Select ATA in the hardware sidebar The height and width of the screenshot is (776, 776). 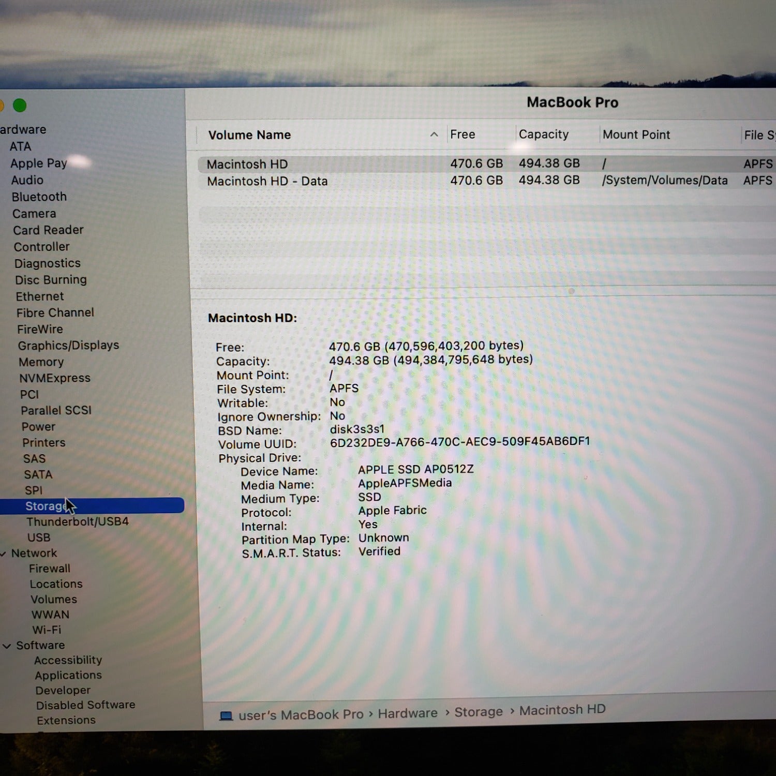click(x=20, y=146)
